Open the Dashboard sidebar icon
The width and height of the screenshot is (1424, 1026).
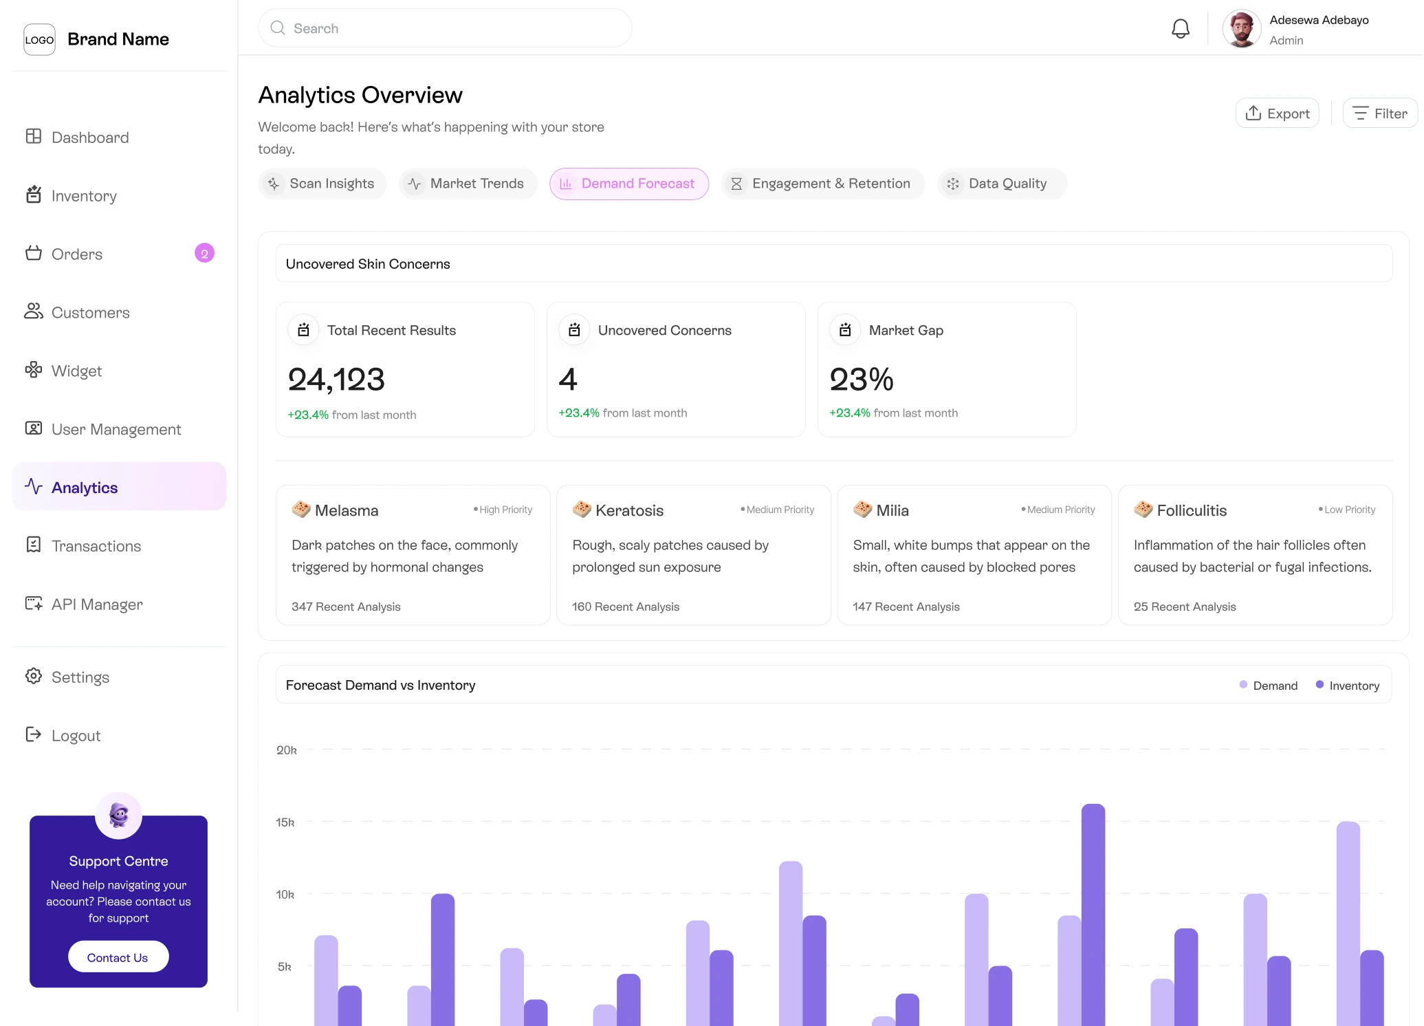[33, 137]
